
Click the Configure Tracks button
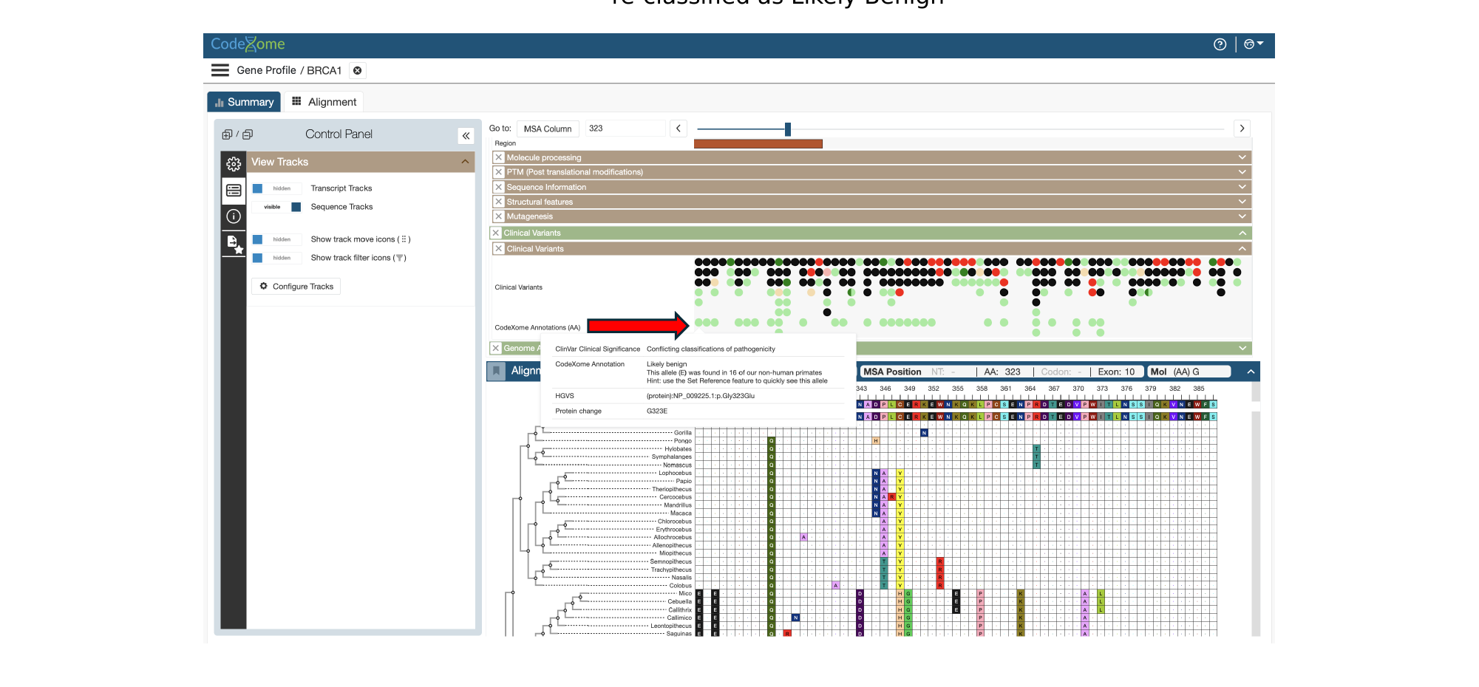[296, 287]
